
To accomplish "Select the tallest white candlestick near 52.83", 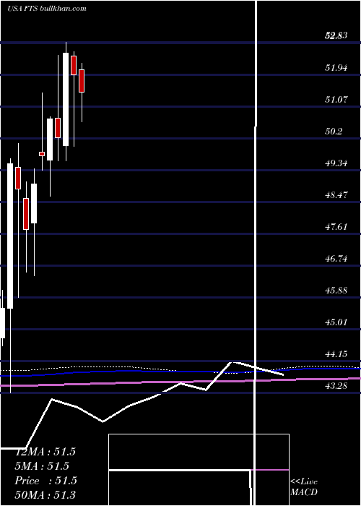I will [66, 100].
